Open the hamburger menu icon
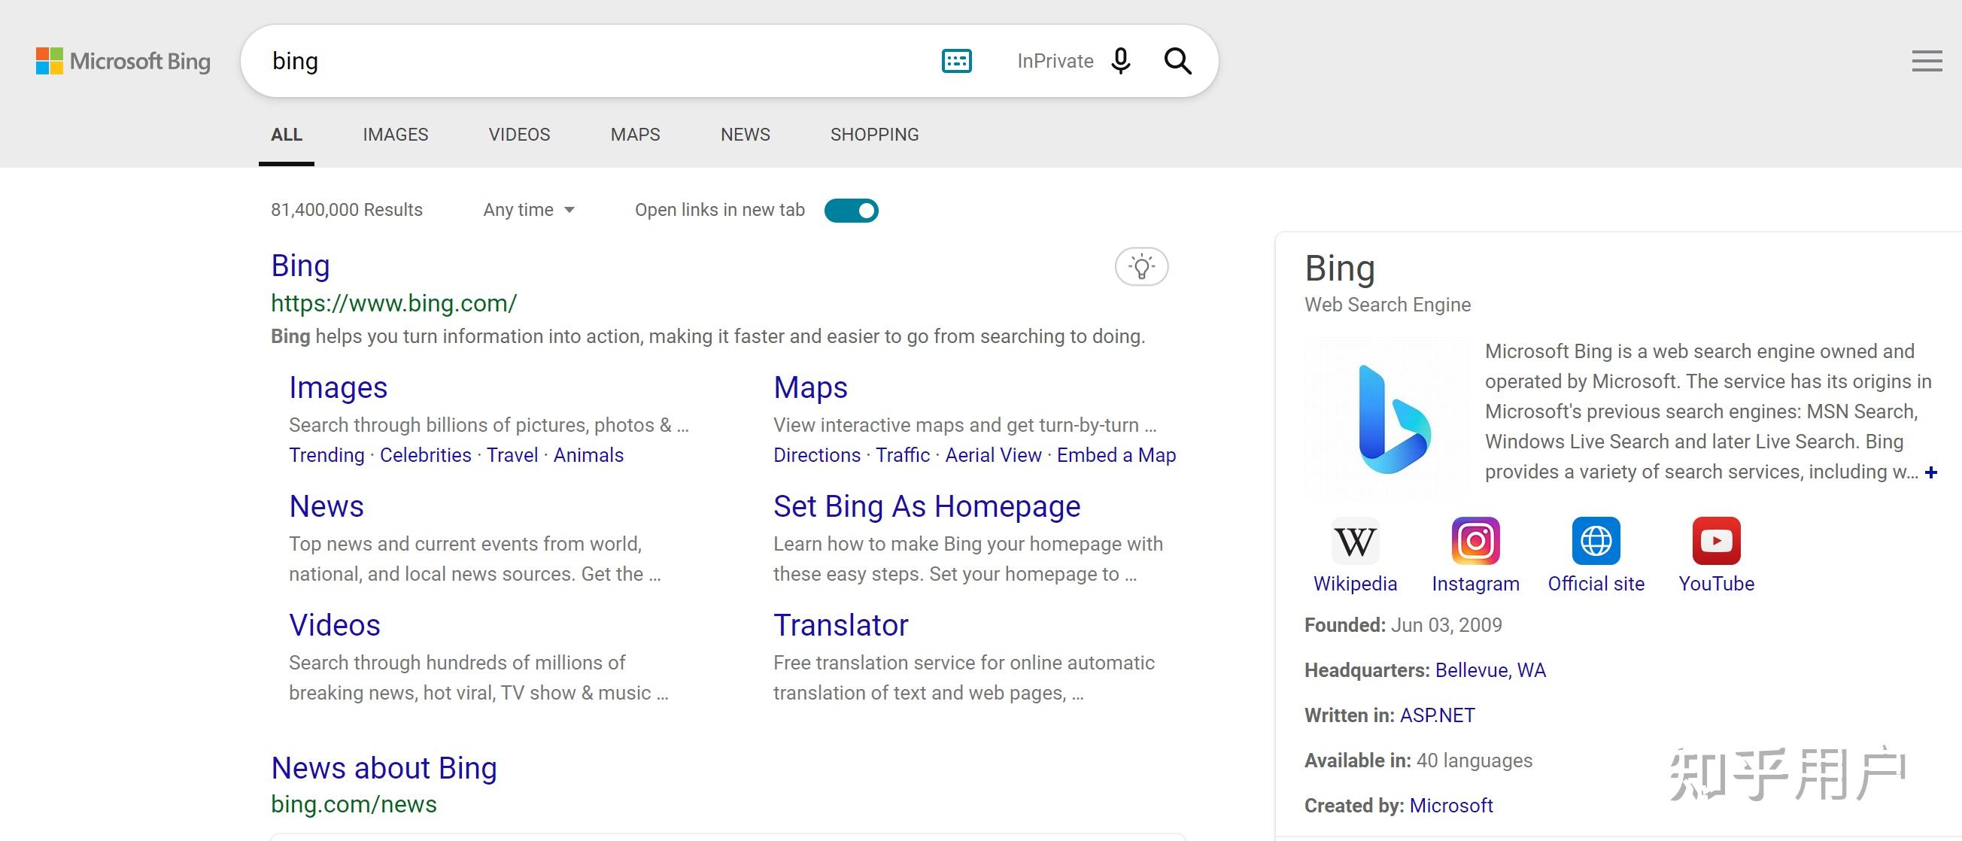 point(1926,61)
